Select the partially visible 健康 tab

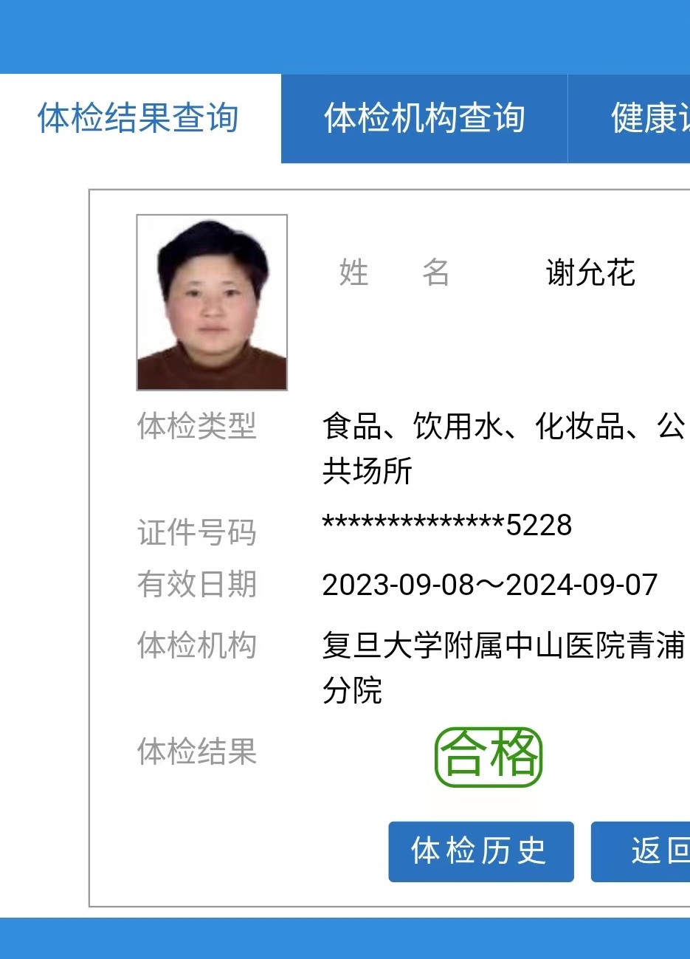pyautogui.click(x=629, y=119)
